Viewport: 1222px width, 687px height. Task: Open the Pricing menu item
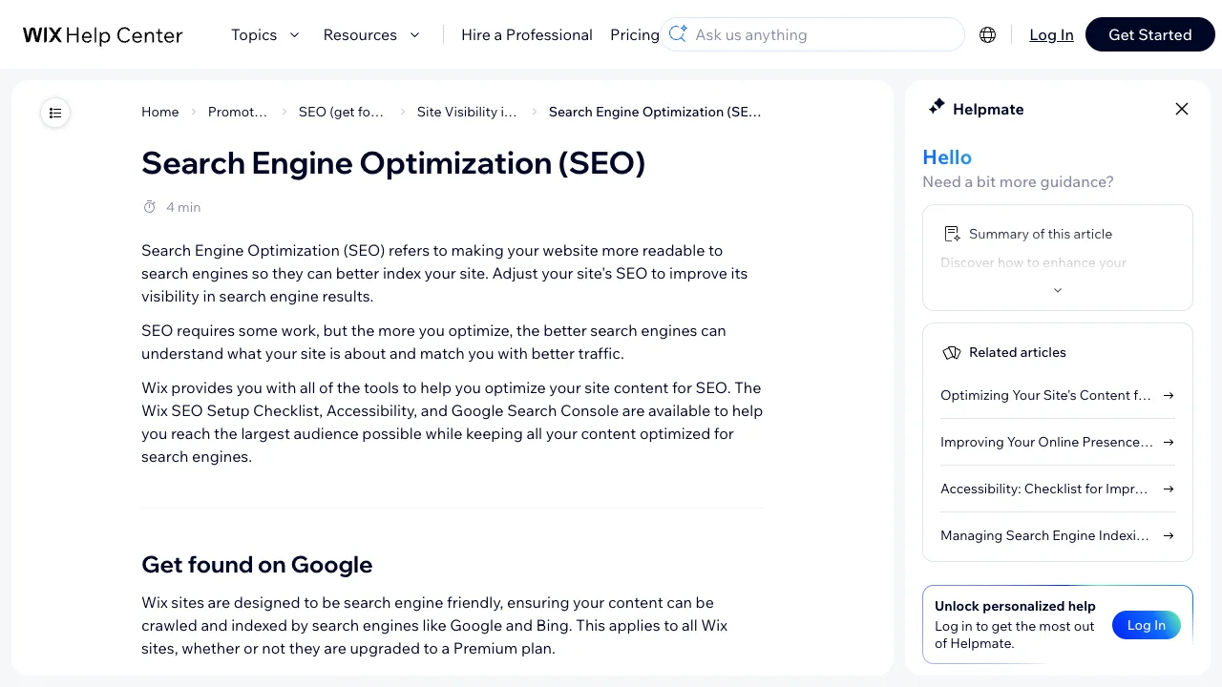(635, 34)
